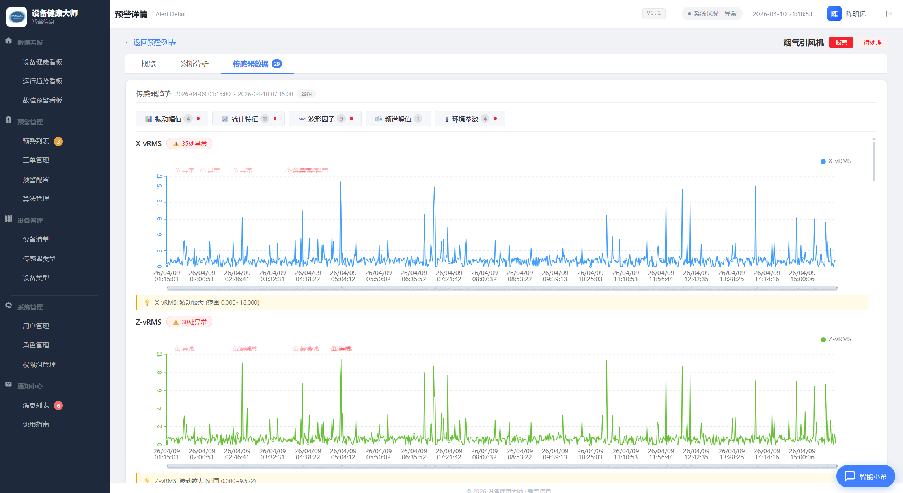Switch to the 诊断分析 tab
903x493 pixels.
pos(194,64)
